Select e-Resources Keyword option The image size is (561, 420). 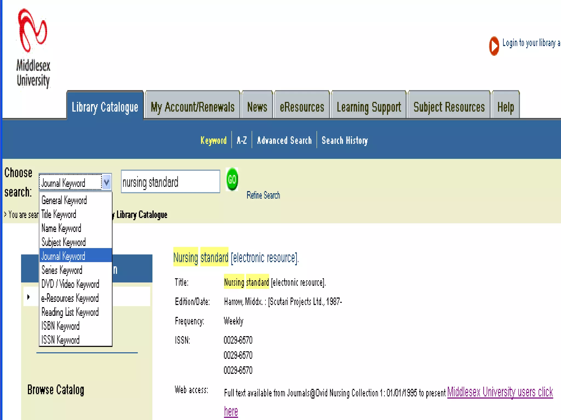coord(70,298)
